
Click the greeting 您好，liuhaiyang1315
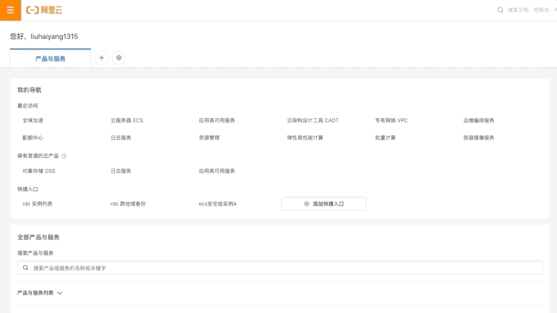coord(44,36)
